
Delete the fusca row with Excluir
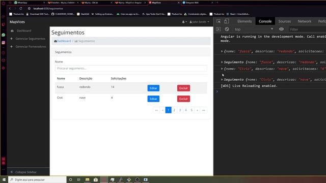click(x=183, y=88)
